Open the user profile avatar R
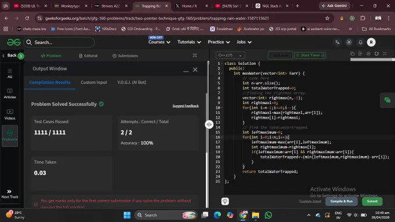 pos(371,42)
